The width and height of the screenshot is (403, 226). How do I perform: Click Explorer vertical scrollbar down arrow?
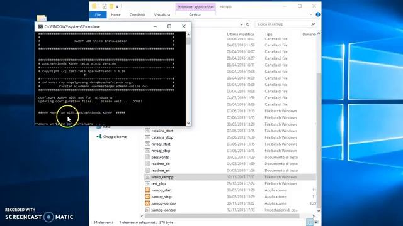pyautogui.click(x=319, y=211)
